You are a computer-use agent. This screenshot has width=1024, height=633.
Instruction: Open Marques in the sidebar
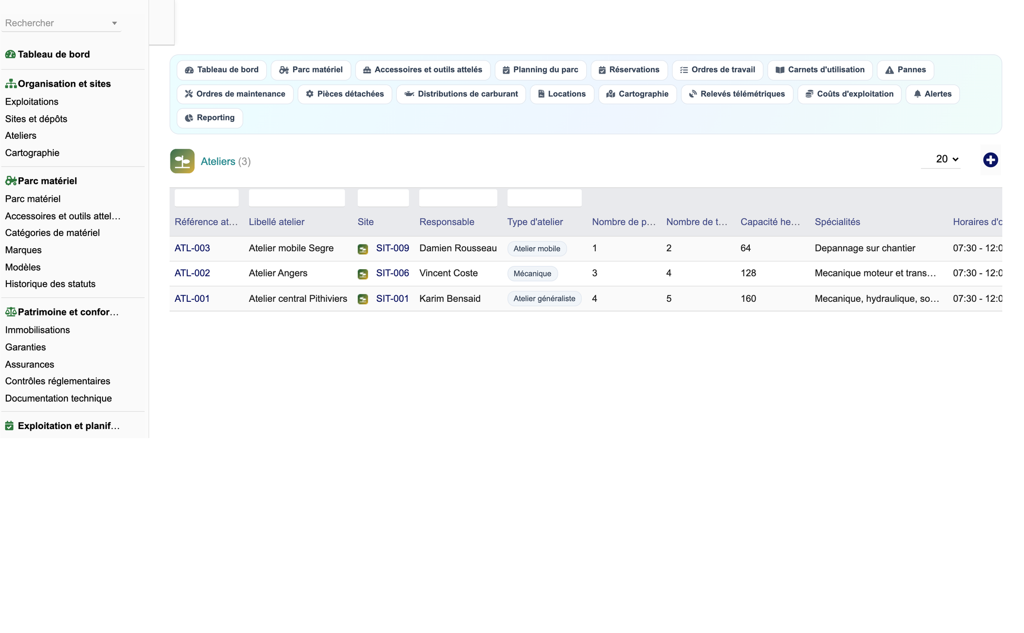[23, 250]
